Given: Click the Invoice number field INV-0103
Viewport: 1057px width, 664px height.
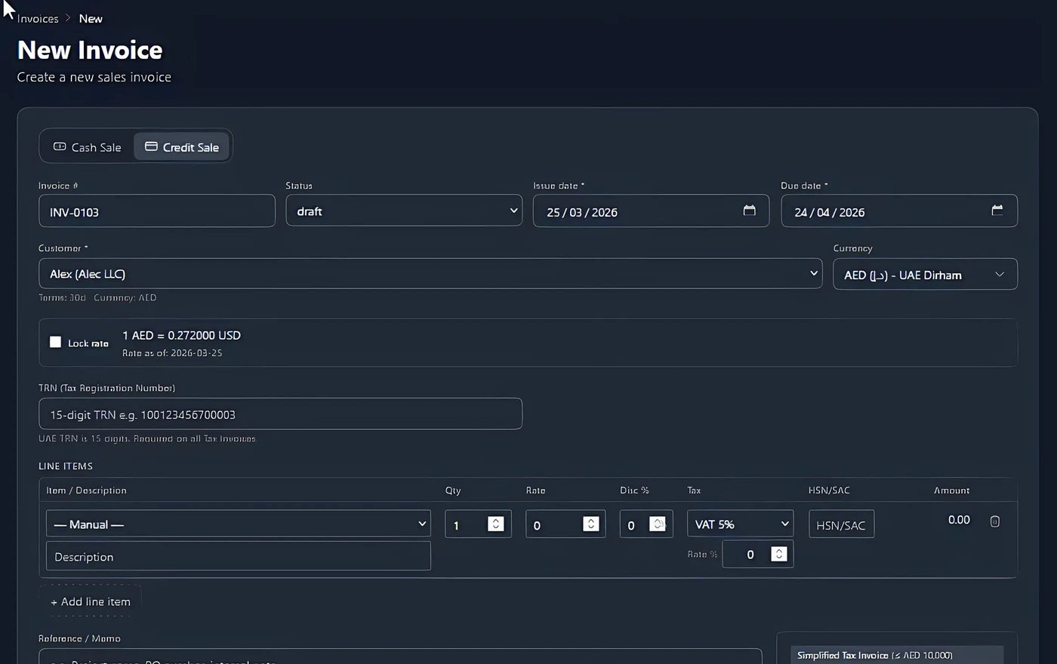Looking at the screenshot, I should (157, 211).
